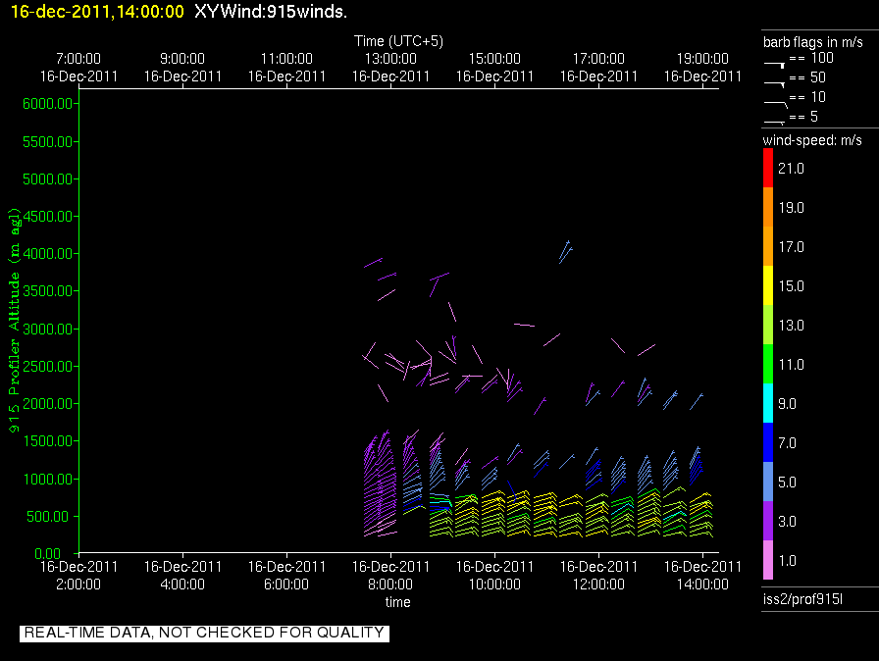Image resolution: width=879 pixels, height=661 pixels.
Task: Click the '915 Profiler Altitude (m agl)' axis label
Action: tap(14, 321)
